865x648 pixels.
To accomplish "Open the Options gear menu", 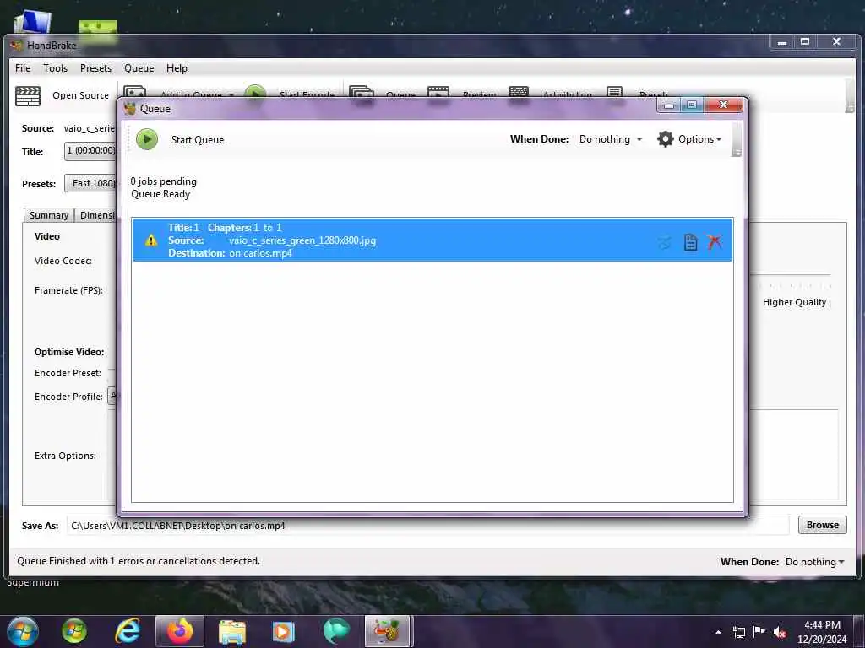I will (689, 139).
